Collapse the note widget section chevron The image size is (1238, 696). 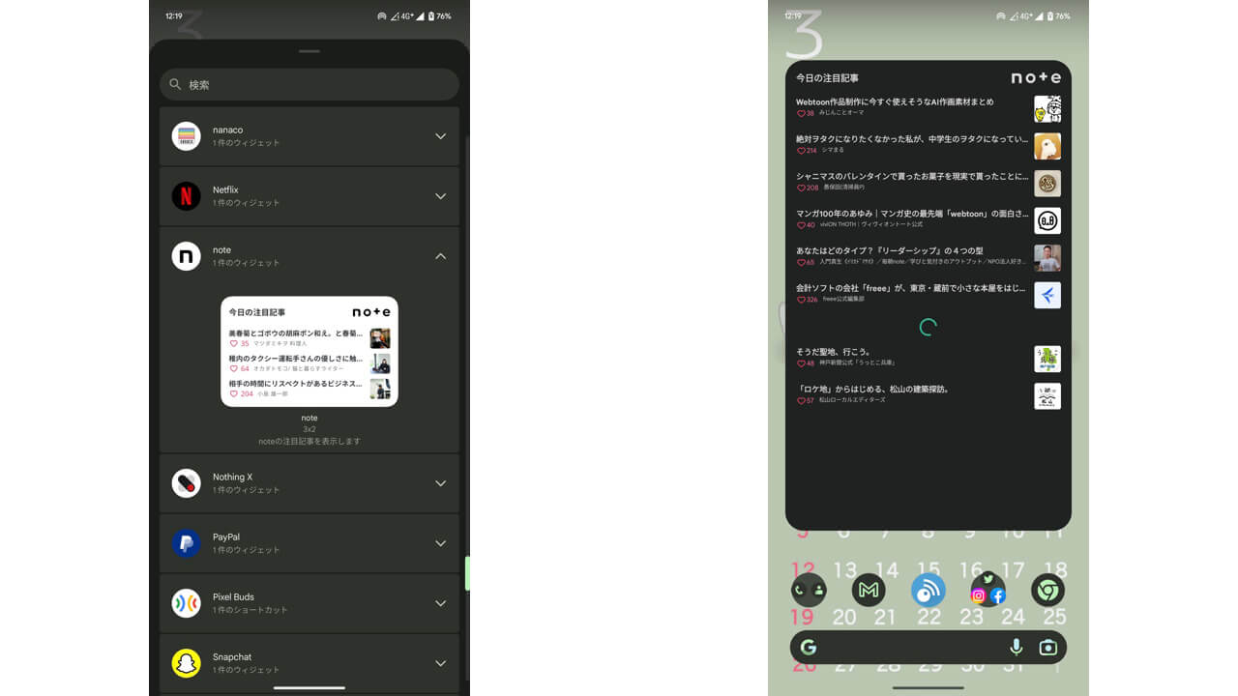coord(440,256)
